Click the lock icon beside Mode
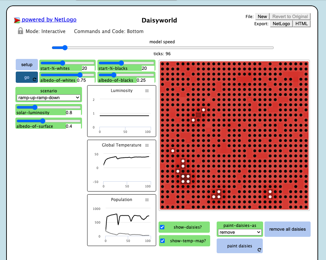This screenshot has width=326, height=260. point(21,31)
